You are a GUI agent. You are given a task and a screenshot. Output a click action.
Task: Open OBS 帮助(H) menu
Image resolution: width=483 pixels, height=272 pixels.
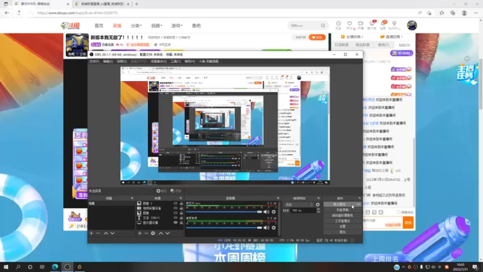coord(190,62)
